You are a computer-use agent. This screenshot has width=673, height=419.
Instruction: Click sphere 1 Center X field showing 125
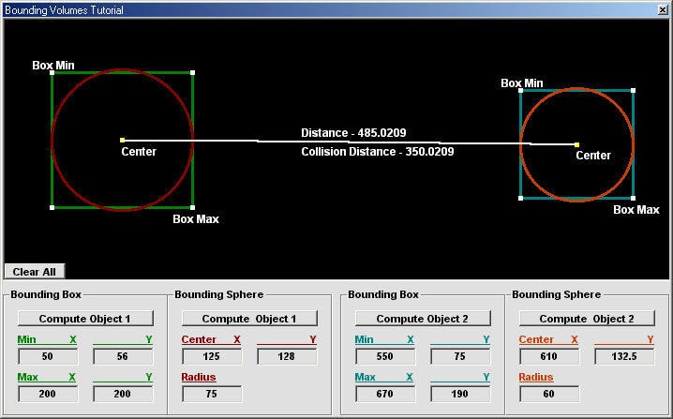tap(211, 356)
